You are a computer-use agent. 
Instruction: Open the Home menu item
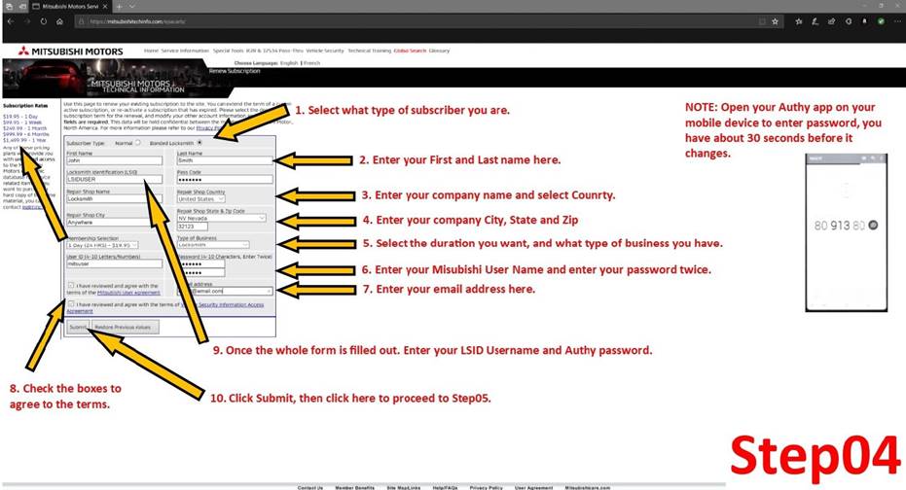(x=151, y=51)
